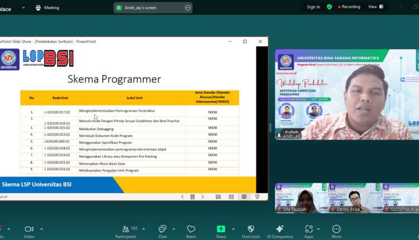Click the slide title Skema Programmer
Viewport: 419px width, 240px height.
(x=114, y=79)
